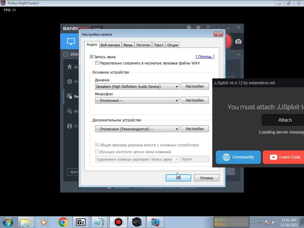Open JJSploit Community button
This screenshot has width=304, height=228.
point(238,157)
